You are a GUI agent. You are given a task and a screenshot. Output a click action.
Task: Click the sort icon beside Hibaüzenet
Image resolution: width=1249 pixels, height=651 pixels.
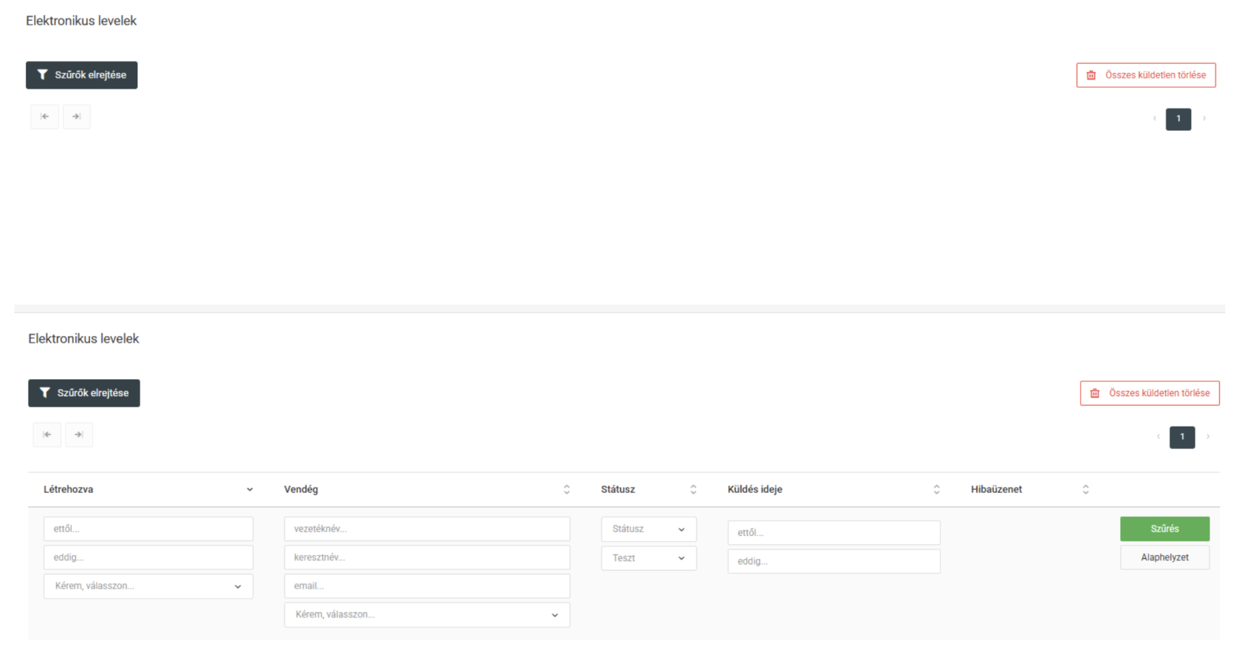pyautogui.click(x=1085, y=490)
